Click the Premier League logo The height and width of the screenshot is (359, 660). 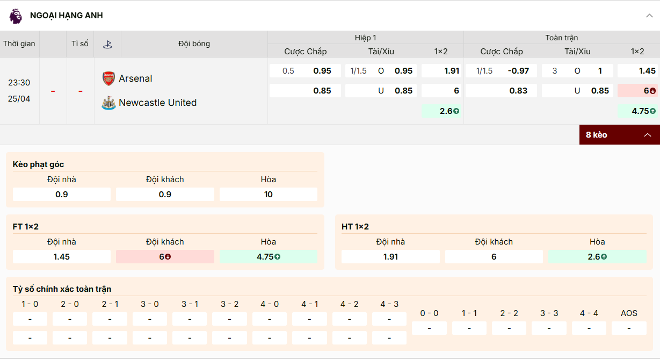15,16
